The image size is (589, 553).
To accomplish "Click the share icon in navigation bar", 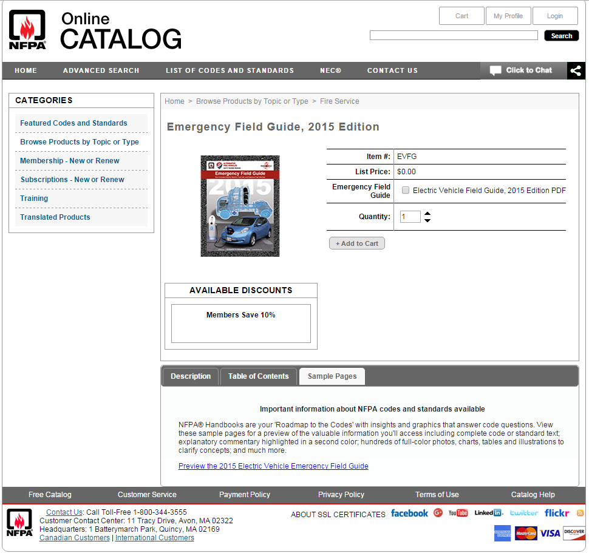I will click(576, 70).
